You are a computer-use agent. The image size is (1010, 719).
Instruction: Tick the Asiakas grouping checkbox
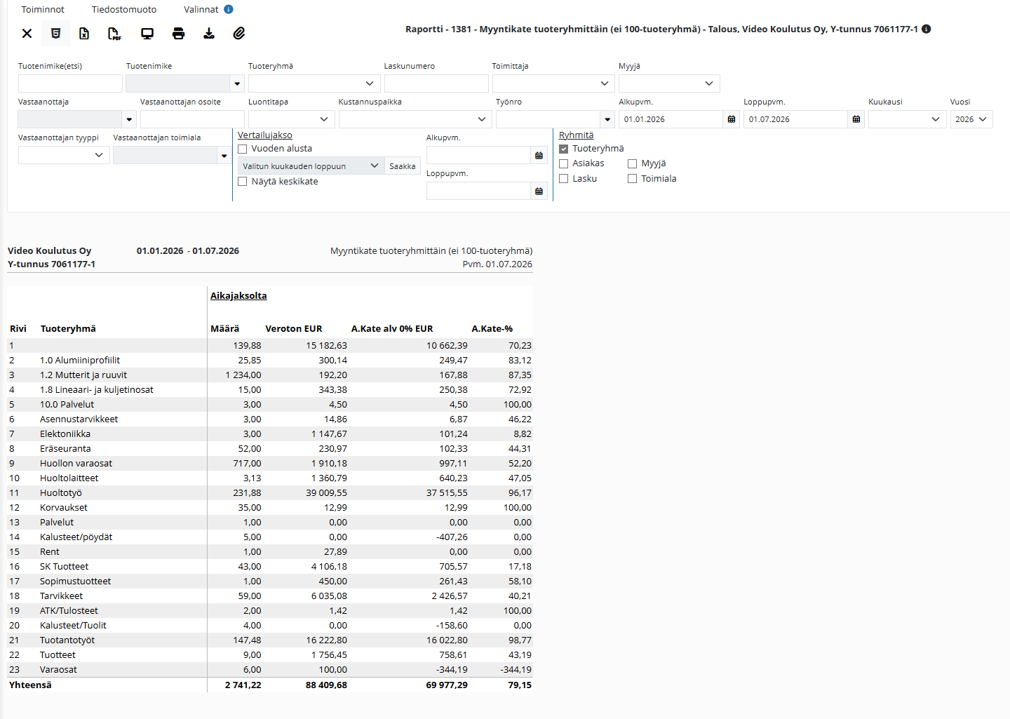point(564,163)
